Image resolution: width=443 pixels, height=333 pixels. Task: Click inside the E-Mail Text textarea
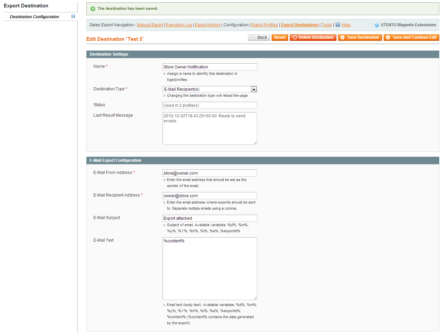point(210,269)
